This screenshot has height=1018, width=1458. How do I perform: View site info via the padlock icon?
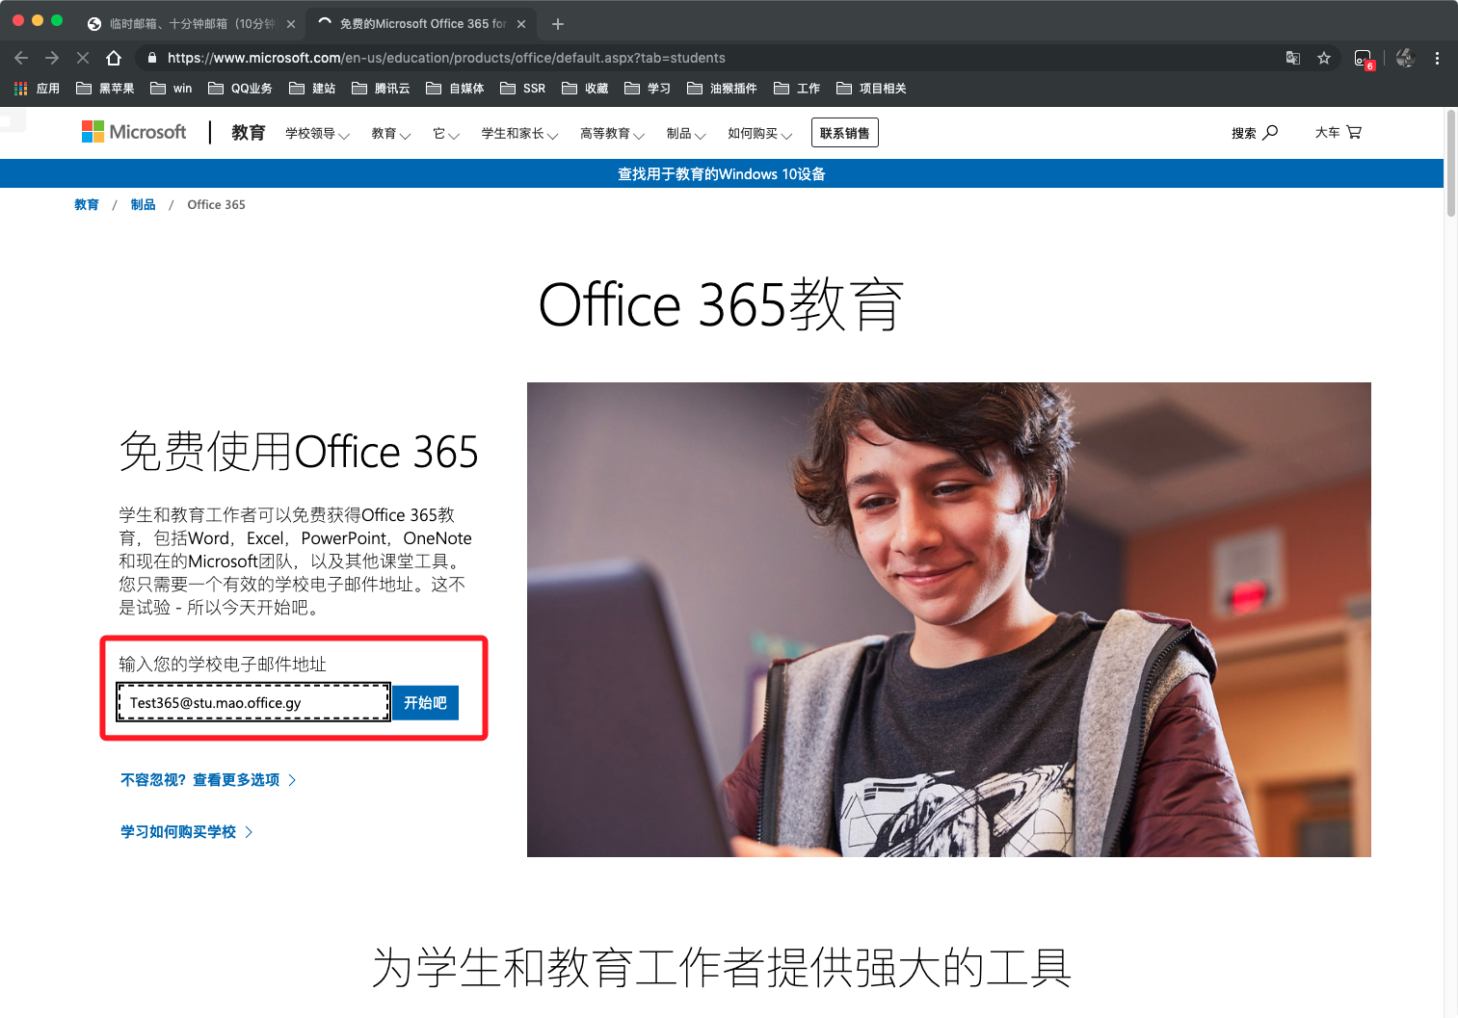[152, 58]
